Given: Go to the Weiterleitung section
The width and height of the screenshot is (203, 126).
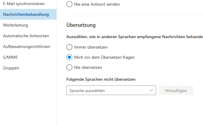Looking at the screenshot, I should click(15, 25).
